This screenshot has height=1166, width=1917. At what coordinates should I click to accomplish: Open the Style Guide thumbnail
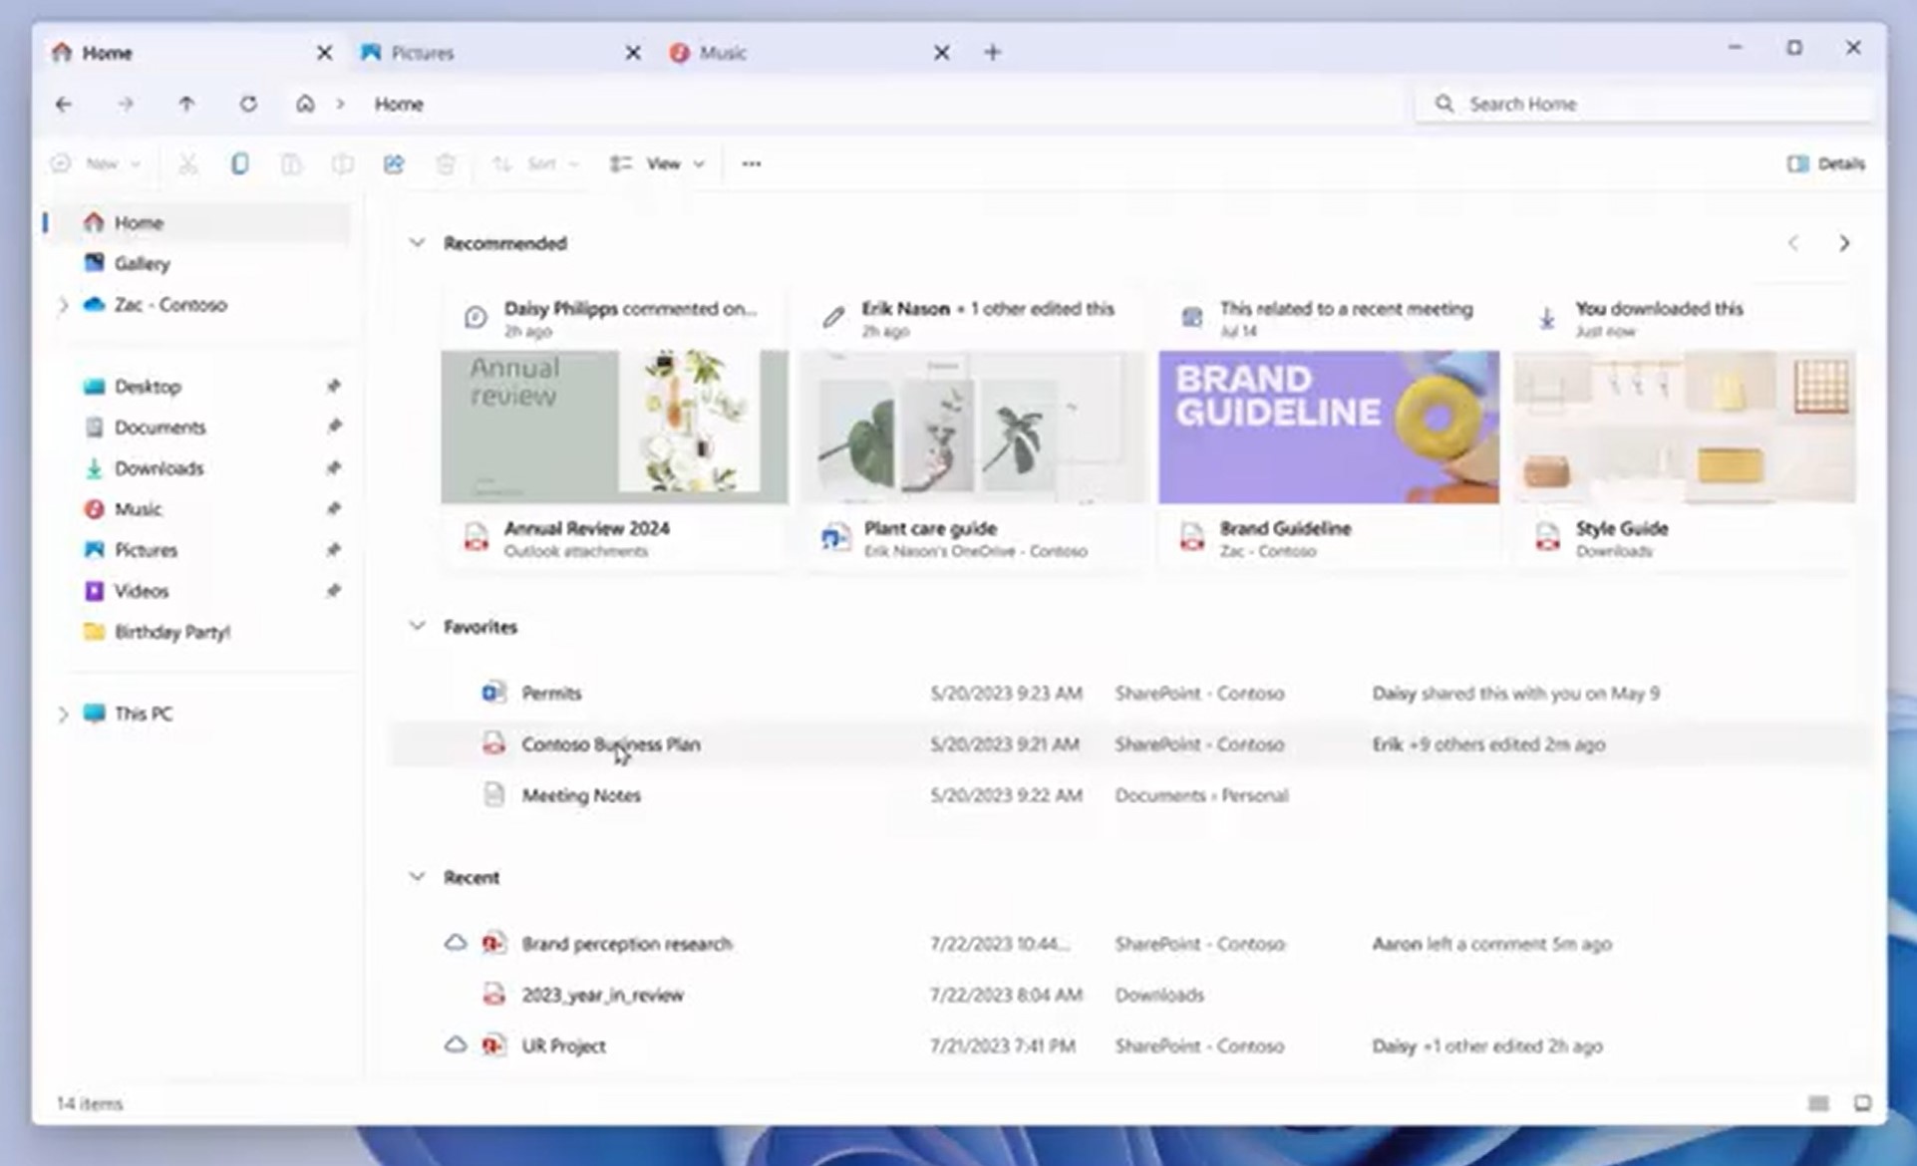pyautogui.click(x=1685, y=427)
